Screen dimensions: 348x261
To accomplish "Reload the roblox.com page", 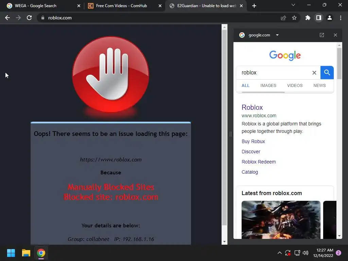I will (x=29, y=18).
